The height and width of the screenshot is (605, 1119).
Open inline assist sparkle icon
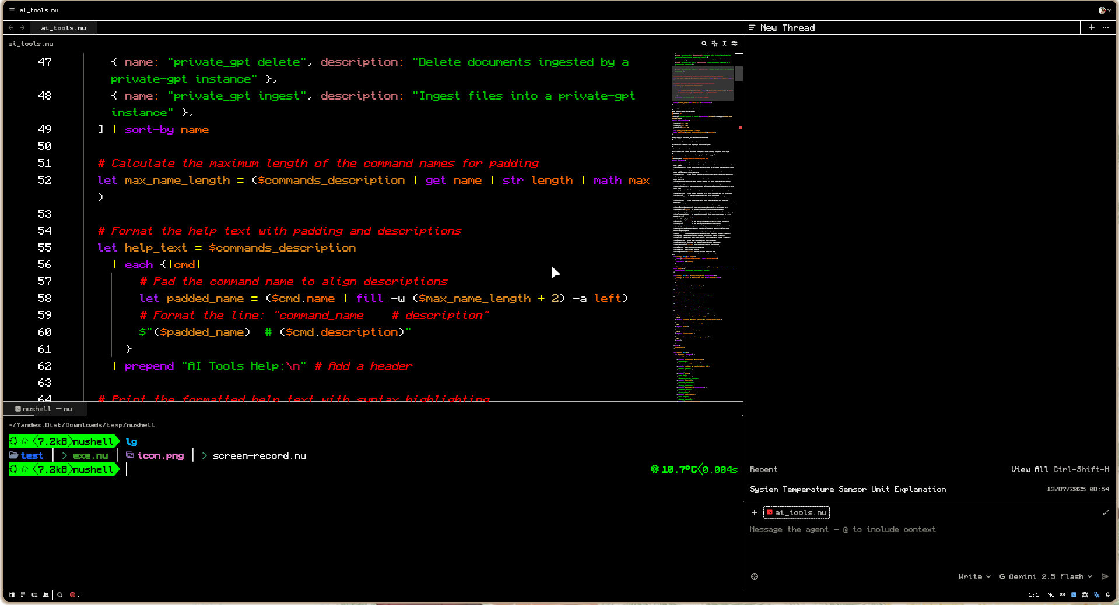[714, 44]
